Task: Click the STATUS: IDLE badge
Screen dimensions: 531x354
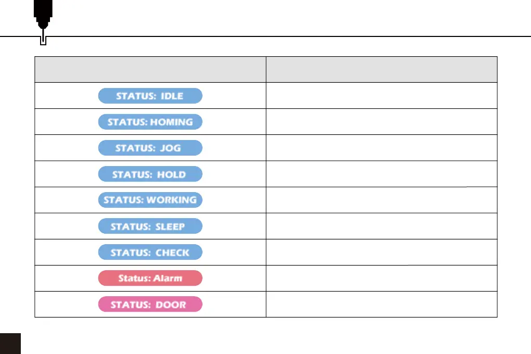Action: coord(150,96)
